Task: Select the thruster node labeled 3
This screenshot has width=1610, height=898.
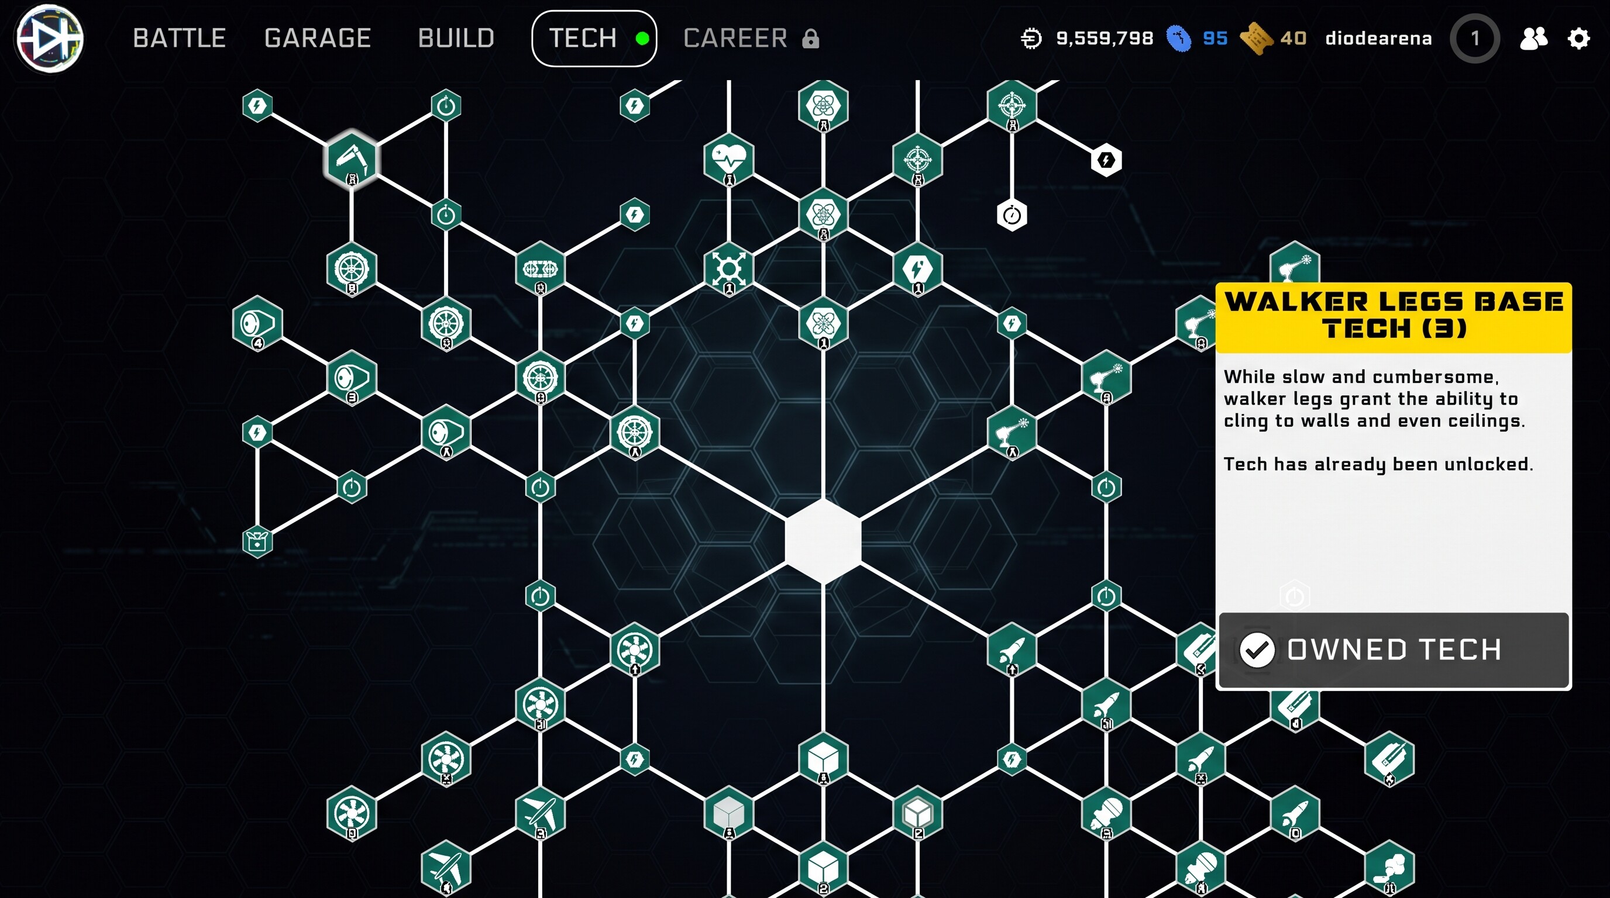Action: (x=352, y=378)
